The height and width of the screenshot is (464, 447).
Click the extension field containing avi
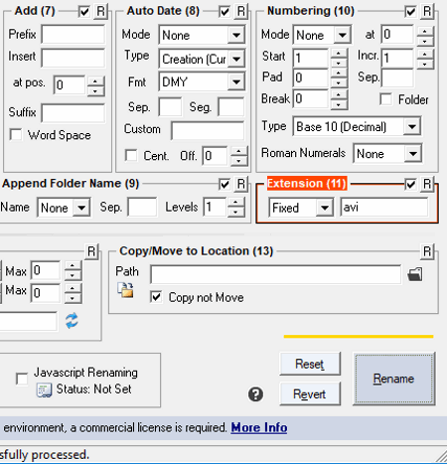pyautogui.click(x=384, y=208)
